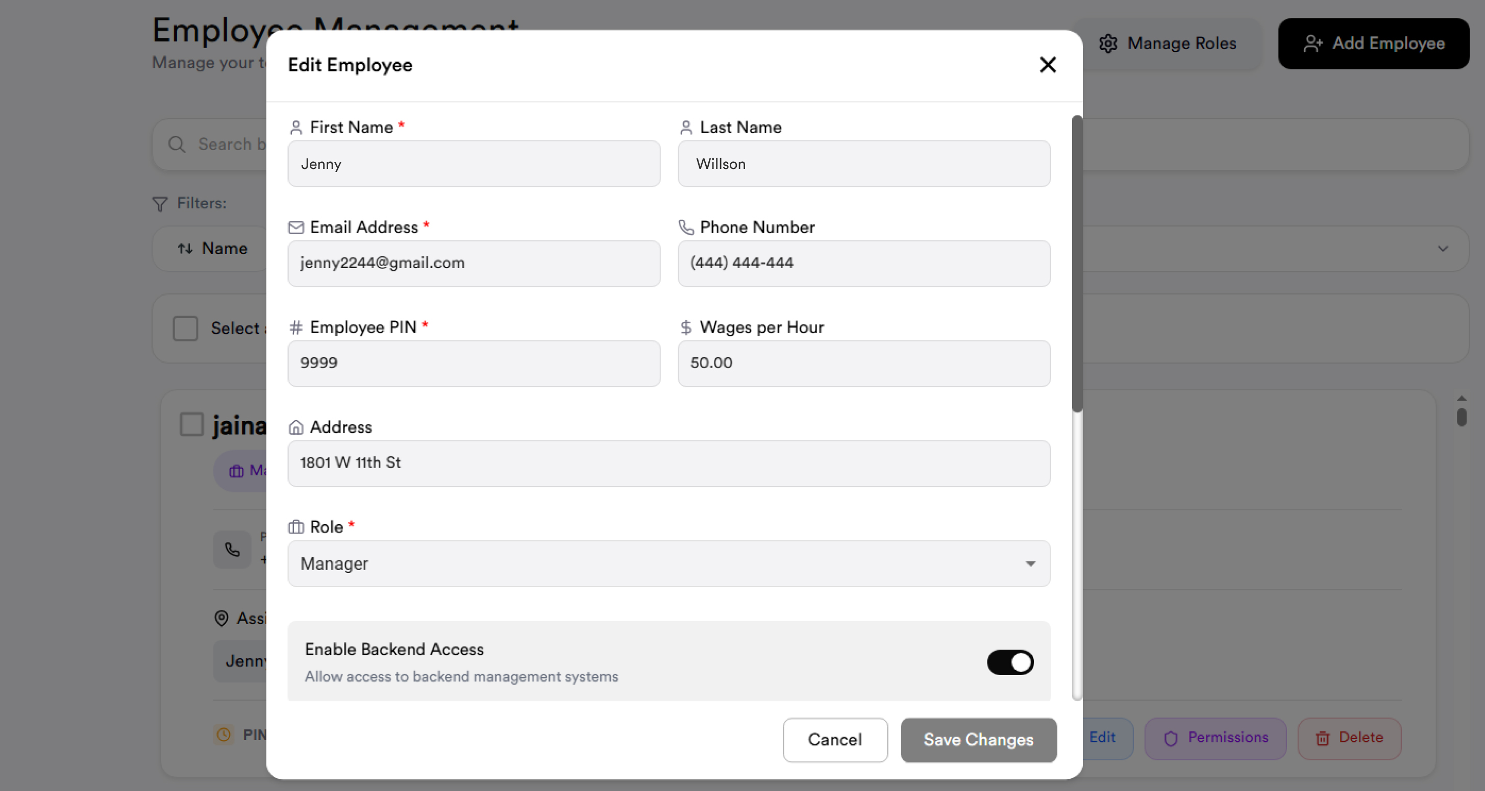The height and width of the screenshot is (791, 1485).
Task: Click the shield icon on Permissions
Action: tap(1170, 738)
